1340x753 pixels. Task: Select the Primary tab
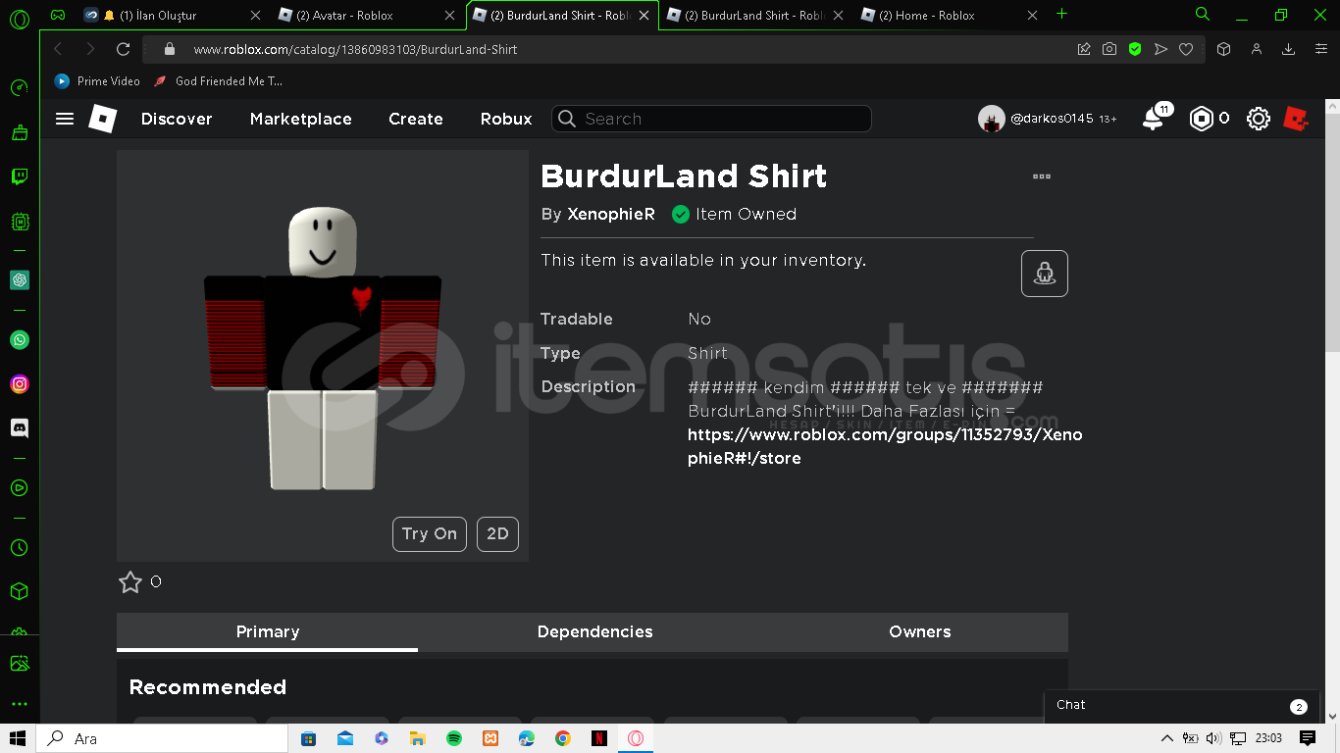267,631
